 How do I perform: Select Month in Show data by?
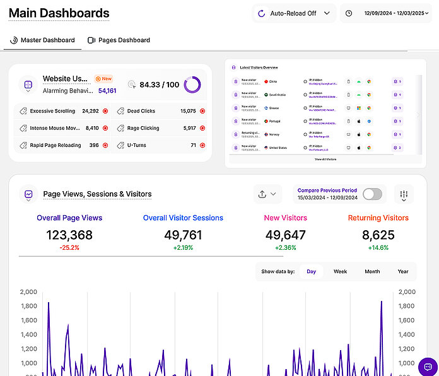point(372,271)
